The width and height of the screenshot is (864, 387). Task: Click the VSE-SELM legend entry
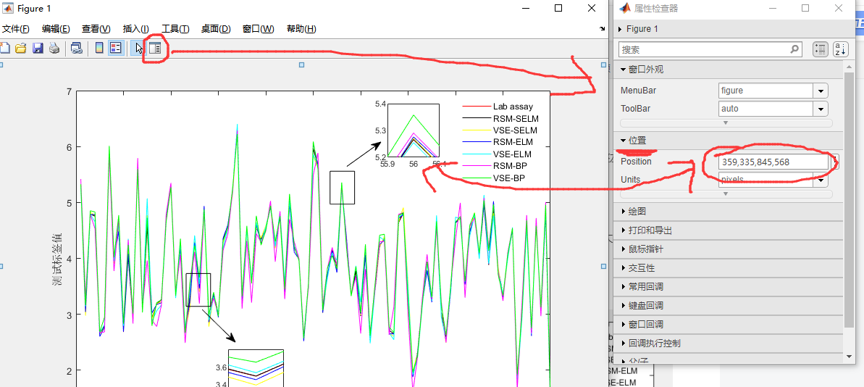click(x=500, y=130)
